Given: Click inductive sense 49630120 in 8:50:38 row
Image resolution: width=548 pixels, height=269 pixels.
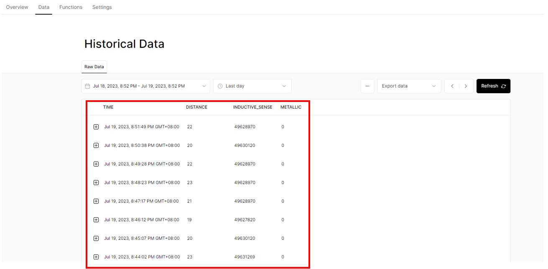Looking at the screenshot, I should (245, 145).
